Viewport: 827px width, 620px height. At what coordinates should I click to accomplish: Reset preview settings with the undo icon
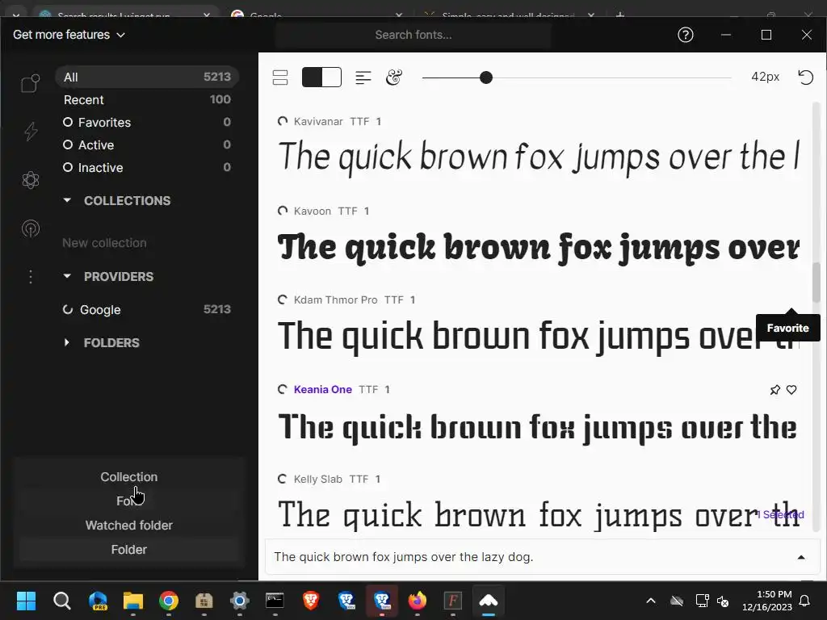click(805, 77)
